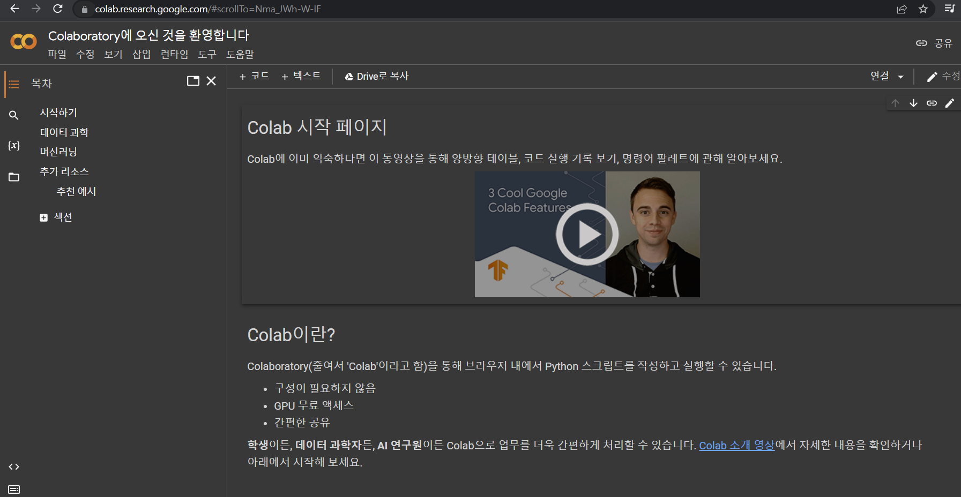
Task: Open the command palette icon at bottom left
Action: (x=14, y=490)
